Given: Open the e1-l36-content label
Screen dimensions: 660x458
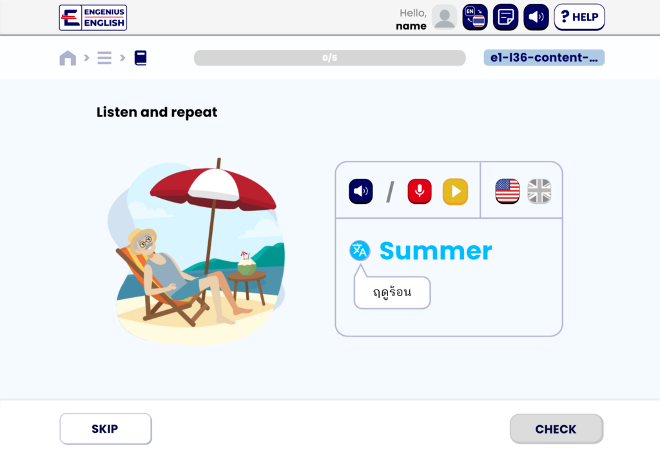Looking at the screenshot, I should 544,57.
